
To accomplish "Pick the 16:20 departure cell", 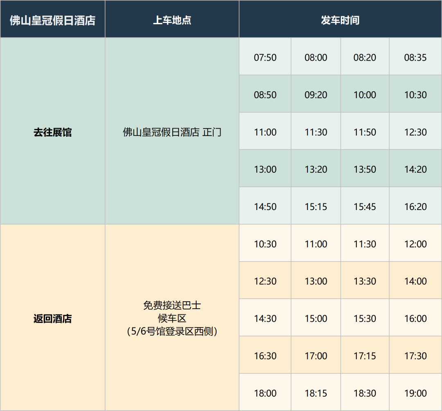I will click(415, 206).
